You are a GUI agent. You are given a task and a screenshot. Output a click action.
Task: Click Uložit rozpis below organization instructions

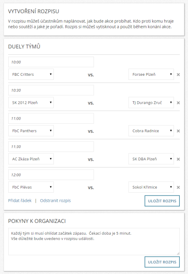(162, 262)
